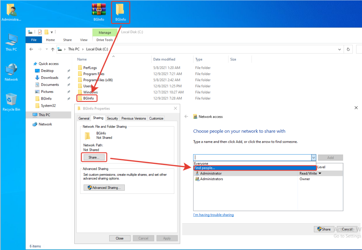This screenshot has width=362, height=250.
Task: Click back arrow in Network access window
Action: (x=186, y=117)
